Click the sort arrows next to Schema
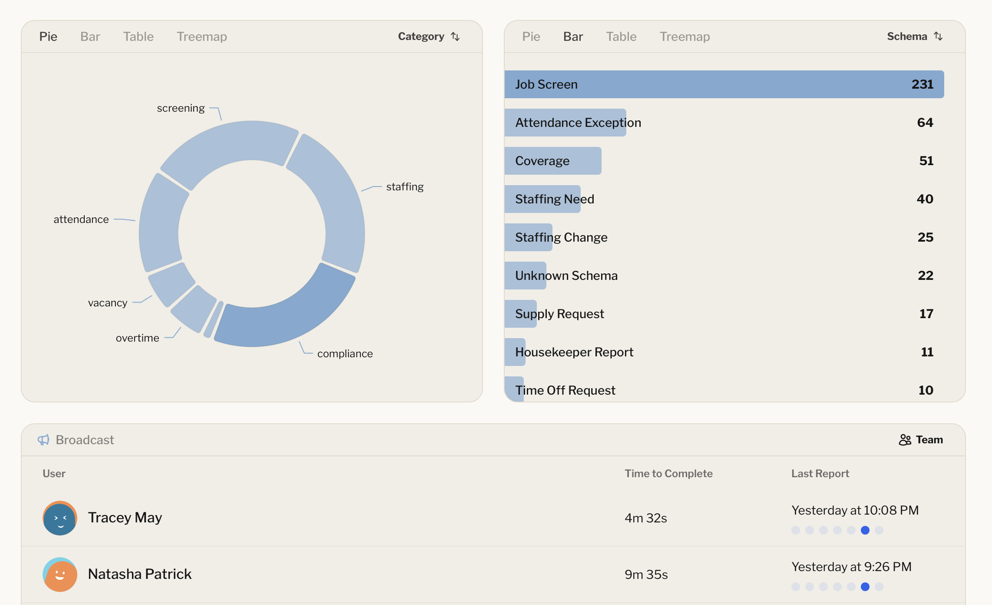The image size is (992, 605). pyautogui.click(x=939, y=37)
